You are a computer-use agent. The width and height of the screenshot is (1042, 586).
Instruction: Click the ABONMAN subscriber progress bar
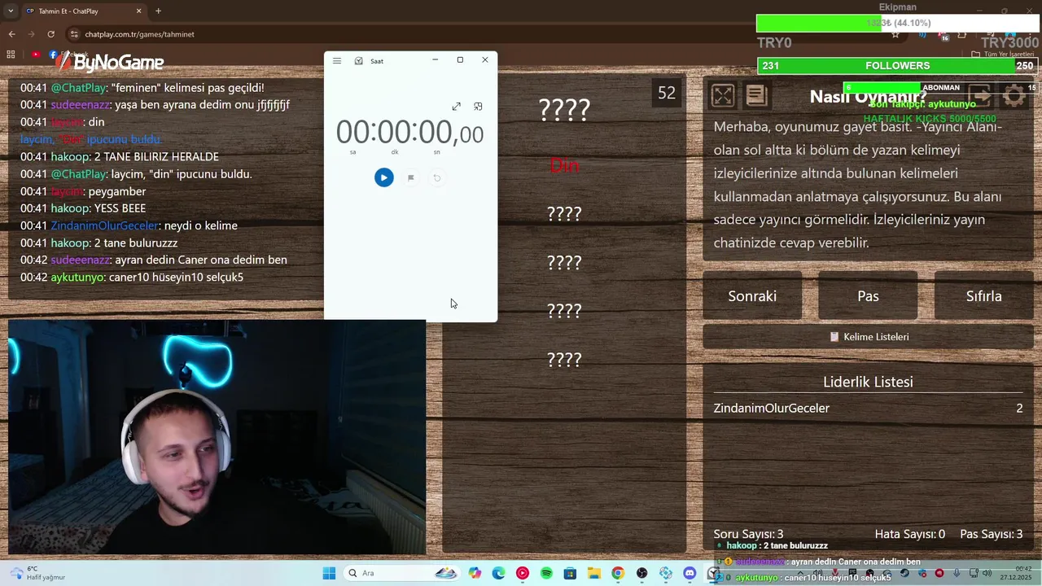pos(940,87)
